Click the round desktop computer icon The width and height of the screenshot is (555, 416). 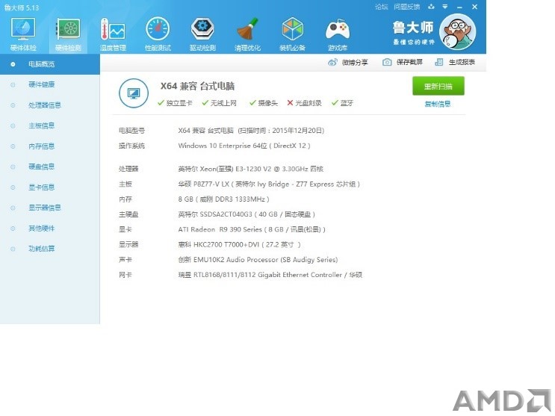[134, 93]
